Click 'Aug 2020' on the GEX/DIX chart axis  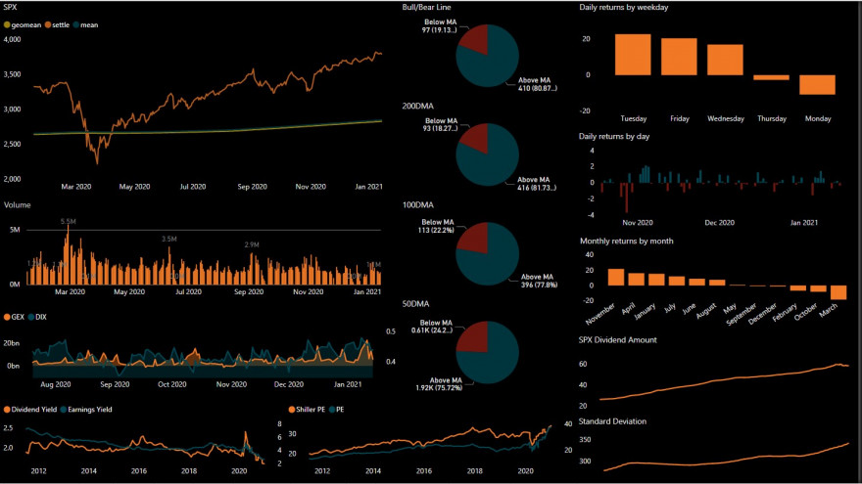click(56, 384)
